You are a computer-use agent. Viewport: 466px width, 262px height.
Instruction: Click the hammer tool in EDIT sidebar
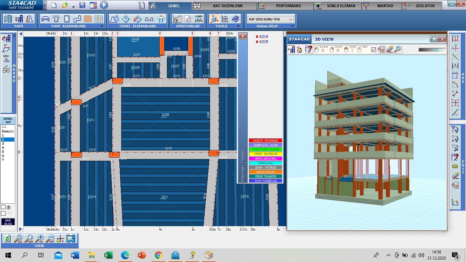455,148
